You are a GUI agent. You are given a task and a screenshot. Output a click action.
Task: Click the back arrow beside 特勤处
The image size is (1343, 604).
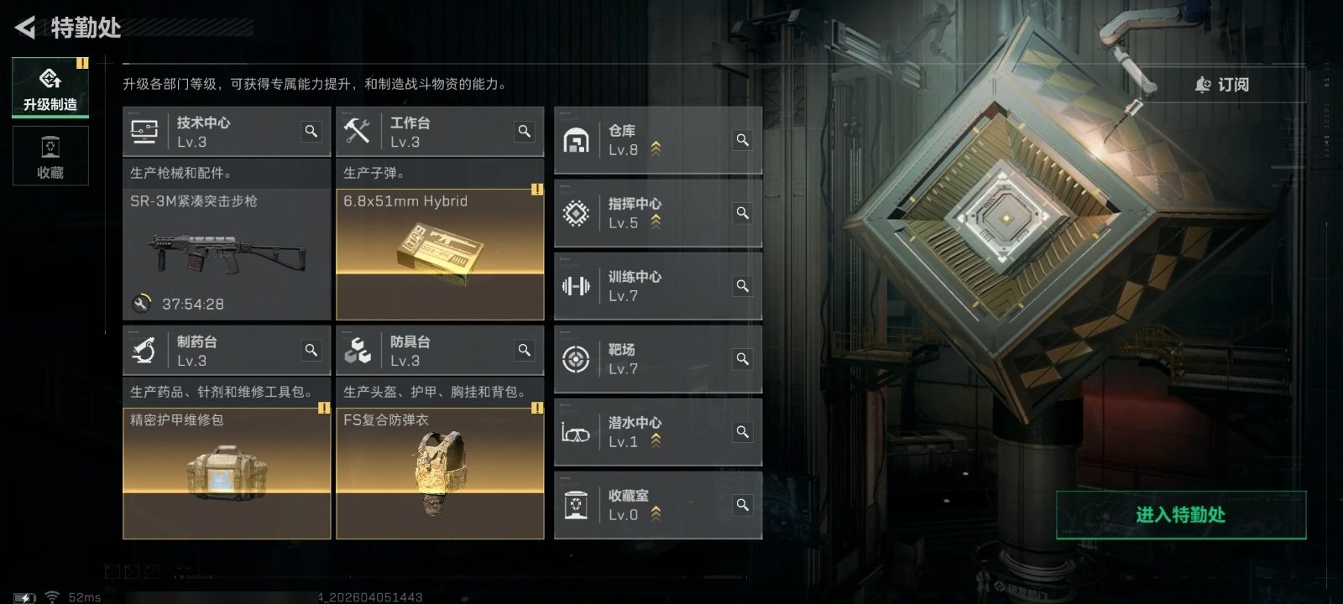pos(26,28)
